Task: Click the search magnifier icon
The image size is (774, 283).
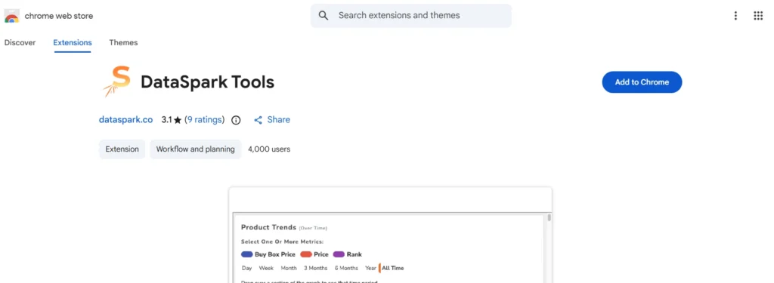Action: [324, 16]
